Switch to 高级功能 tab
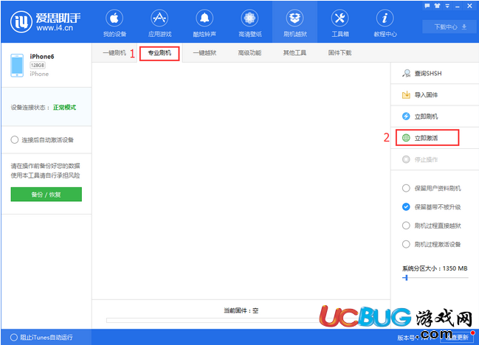This screenshot has height=345, width=479. tap(249, 53)
